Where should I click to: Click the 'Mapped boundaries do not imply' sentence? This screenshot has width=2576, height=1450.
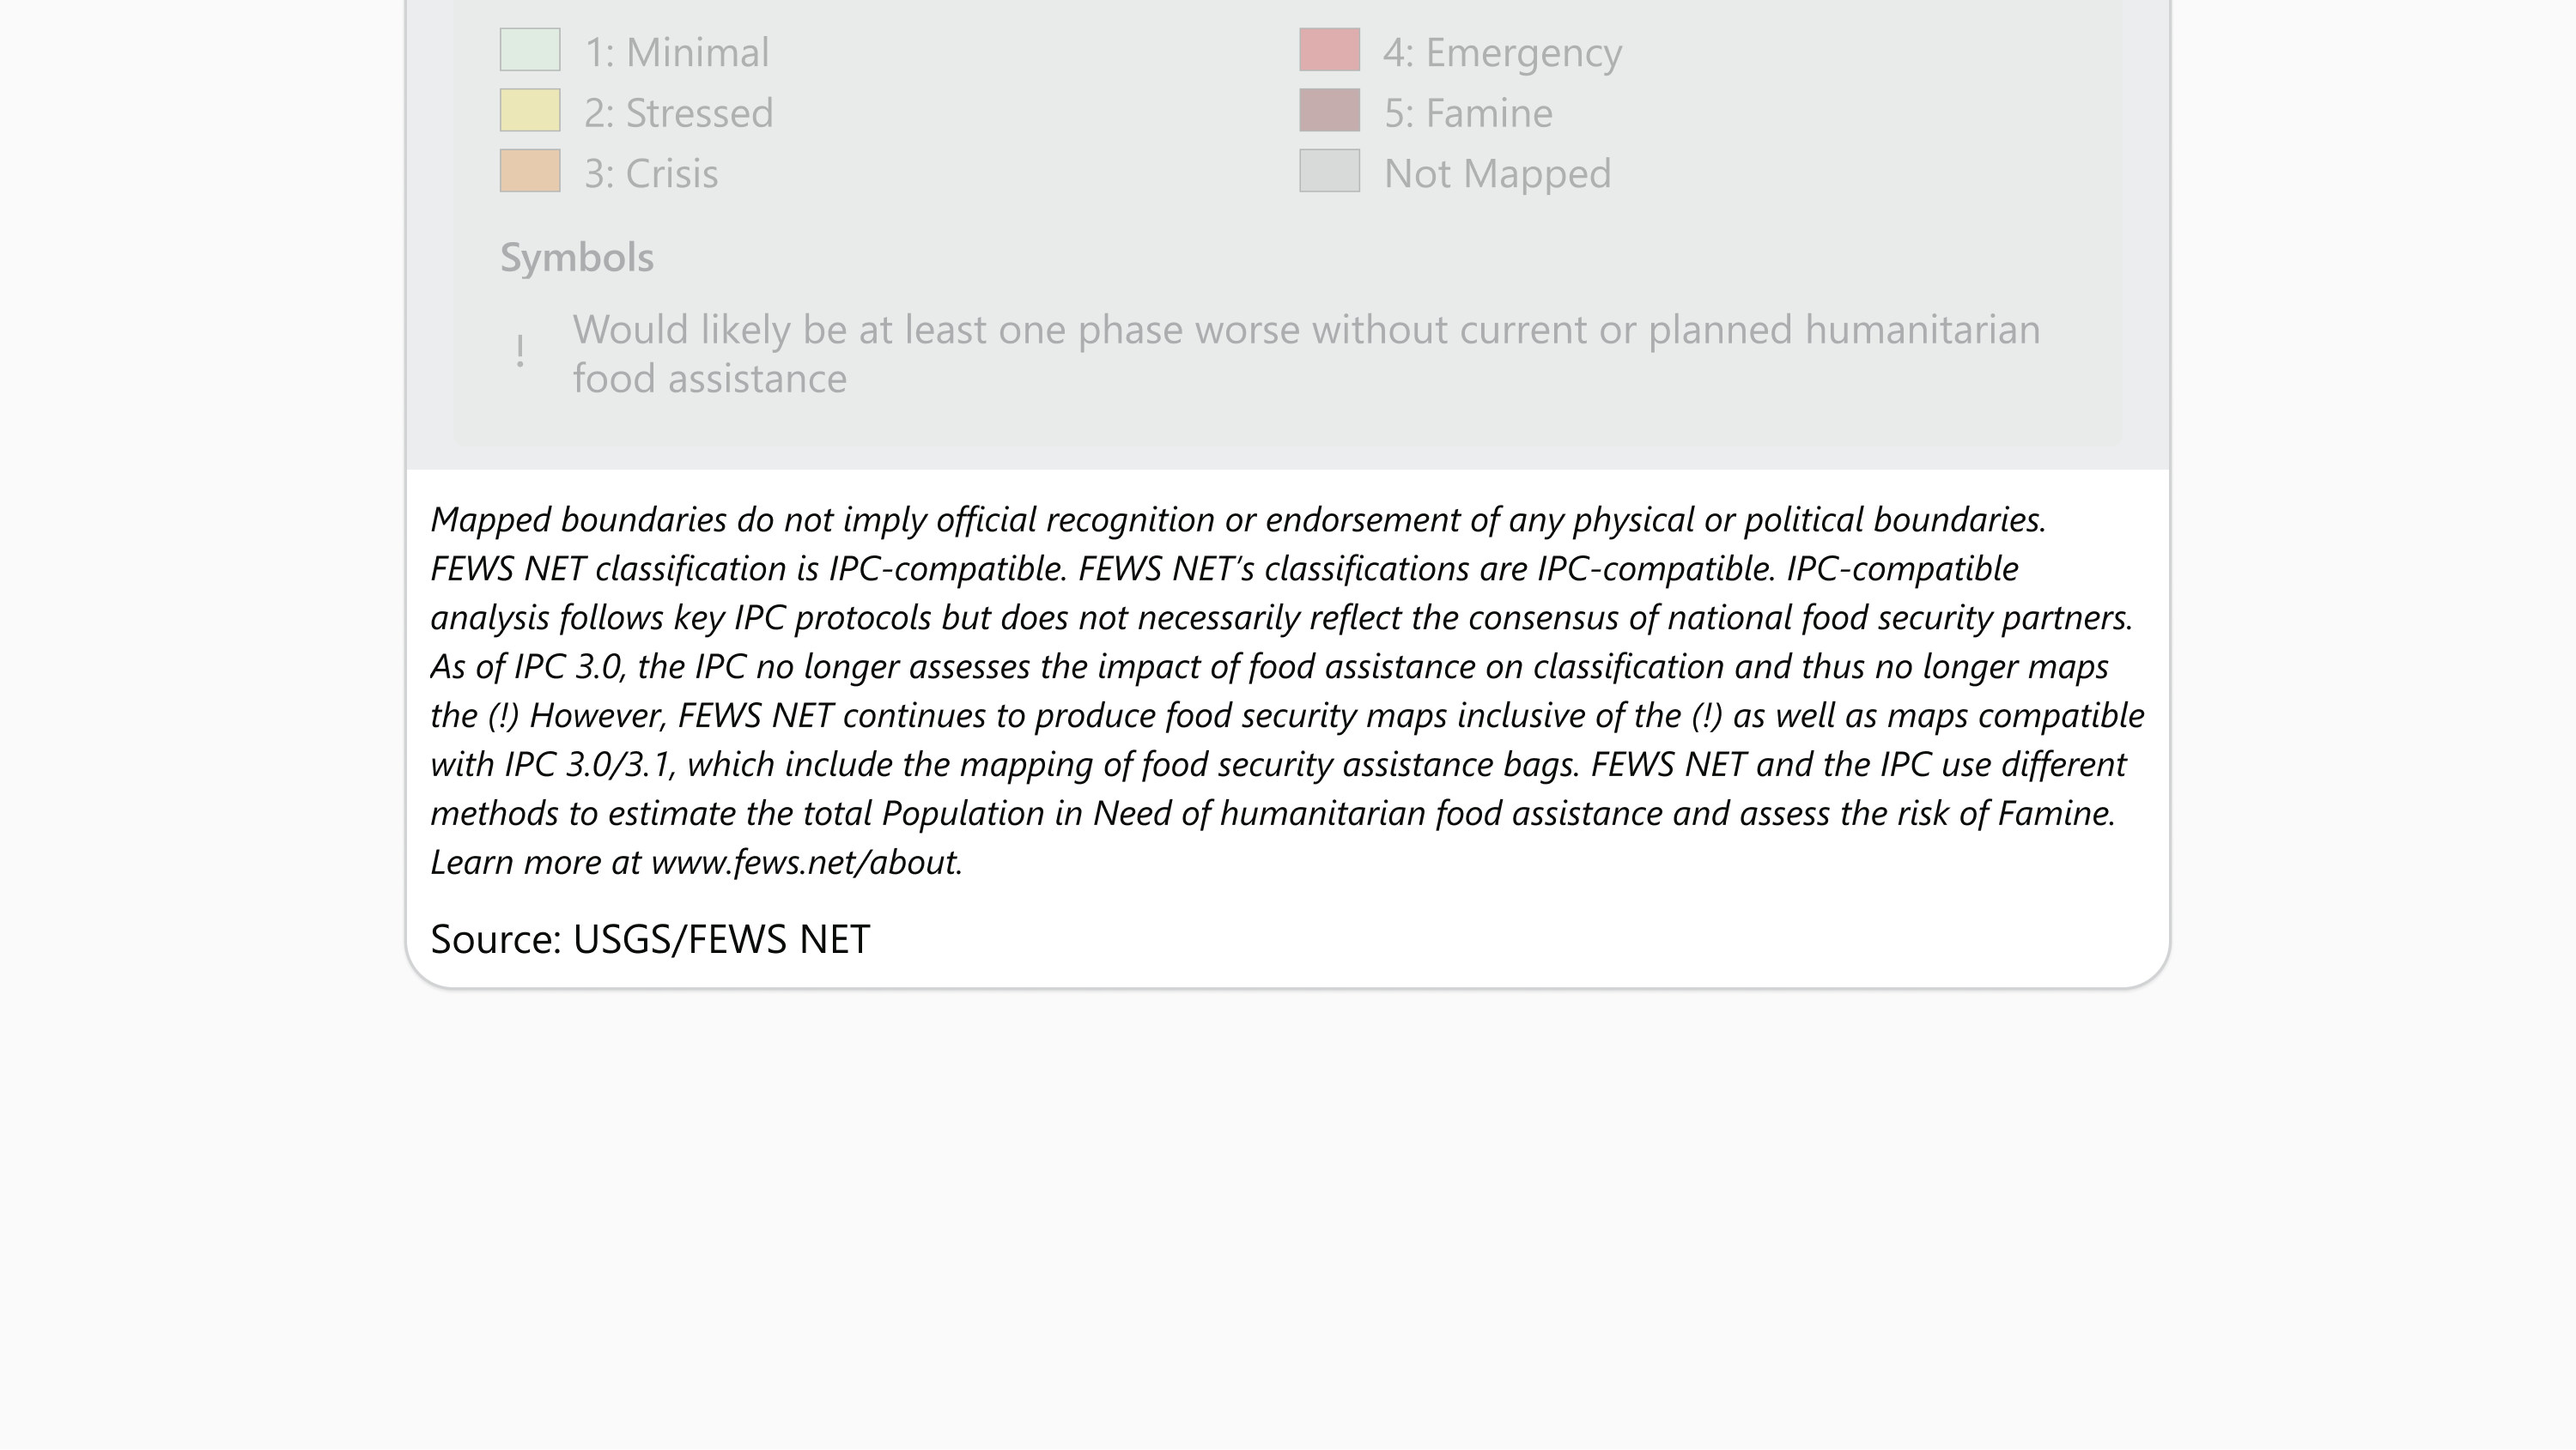(1238, 520)
